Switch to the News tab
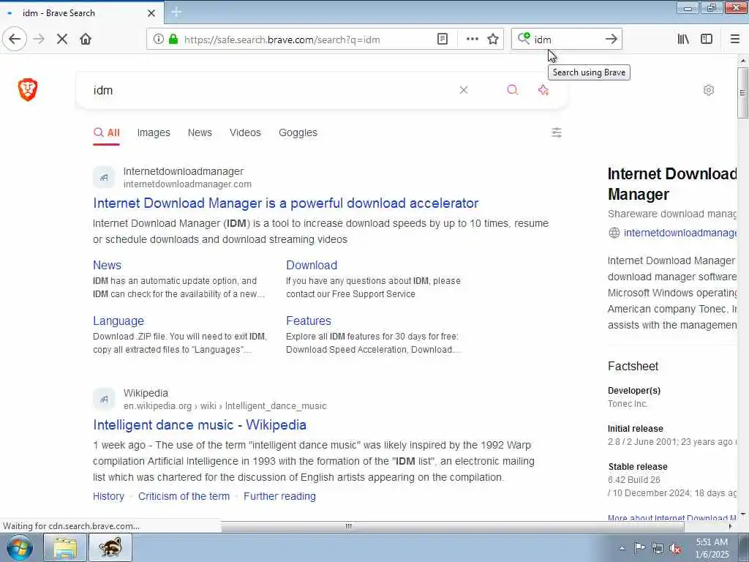Screen dimensions: 749x562 [200, 133]
